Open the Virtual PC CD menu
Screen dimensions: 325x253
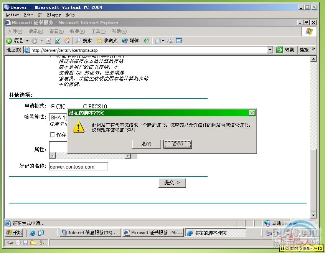pyautogui.click(x=40, y=15)
